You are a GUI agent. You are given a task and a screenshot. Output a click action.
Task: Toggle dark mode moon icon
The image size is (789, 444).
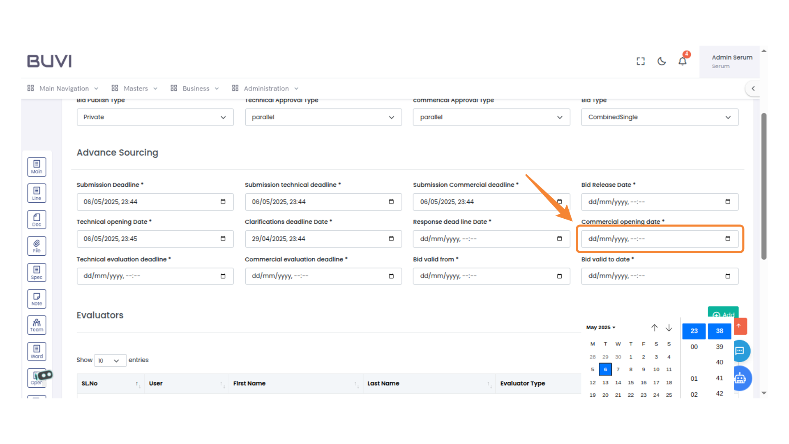pos(661,61)
